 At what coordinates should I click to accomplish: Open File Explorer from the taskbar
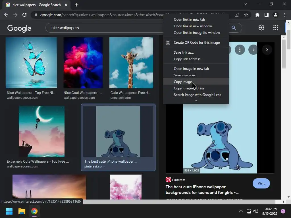coord(22,211)
